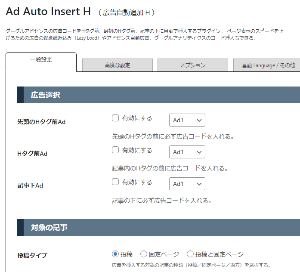Viewport: 300px width, 272px height.
Task: Select the 投稿 radio button
Action: (x=115, y=254)
